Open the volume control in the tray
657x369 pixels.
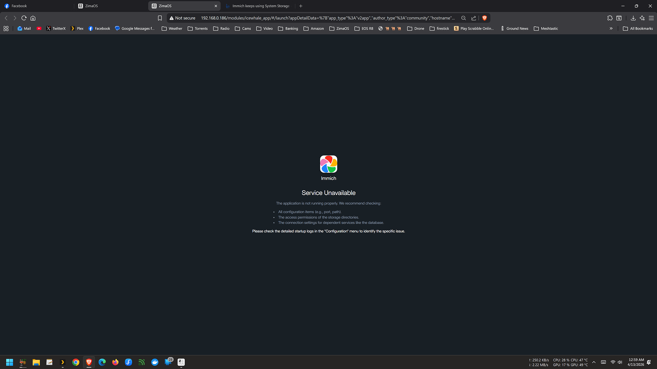pos(620,362)
